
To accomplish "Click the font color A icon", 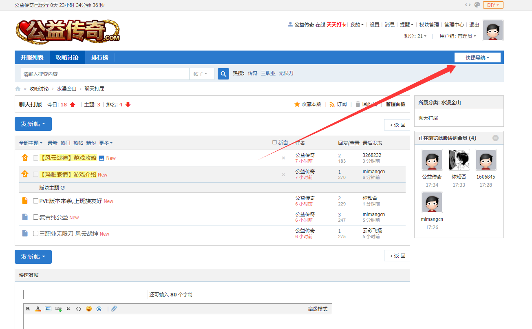I will [38, 309].
